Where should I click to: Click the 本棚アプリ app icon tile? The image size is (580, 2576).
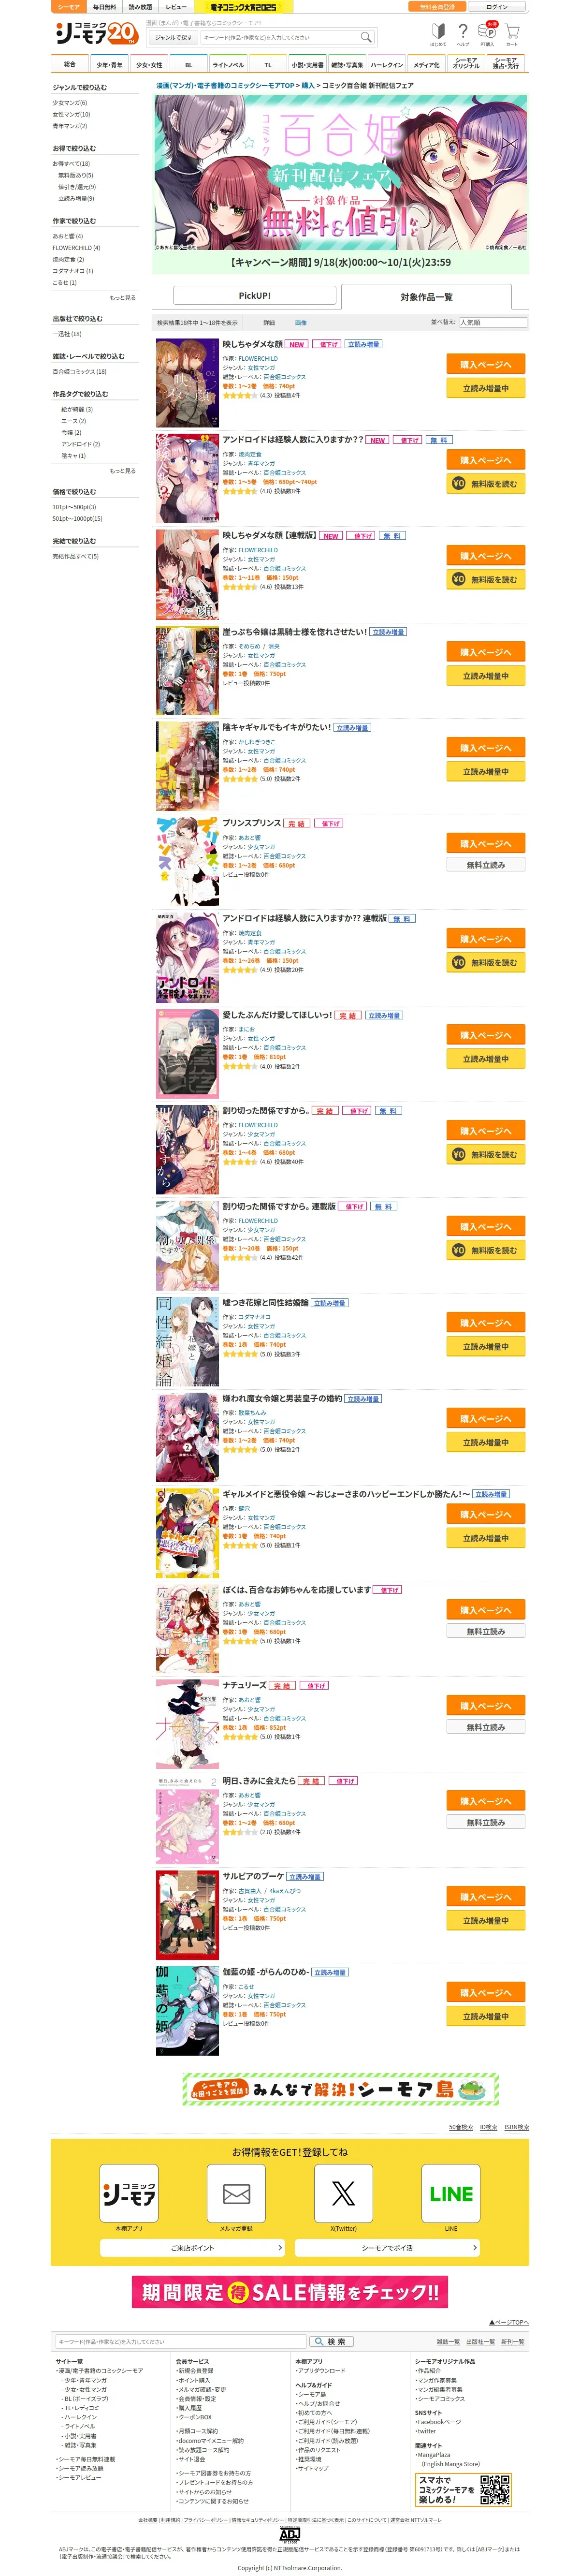(129, 2194)
